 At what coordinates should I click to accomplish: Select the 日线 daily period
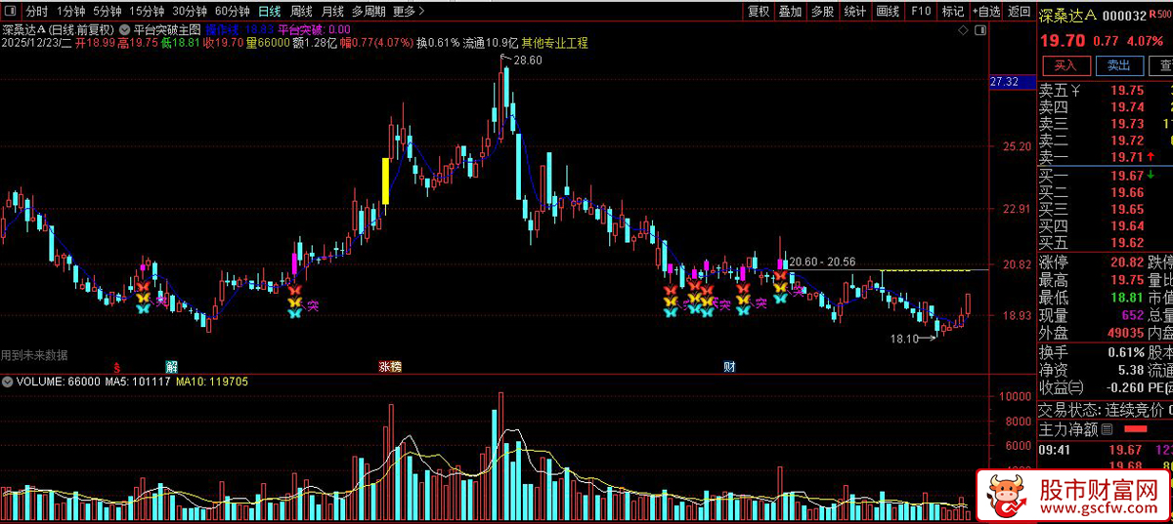[269, 12]
